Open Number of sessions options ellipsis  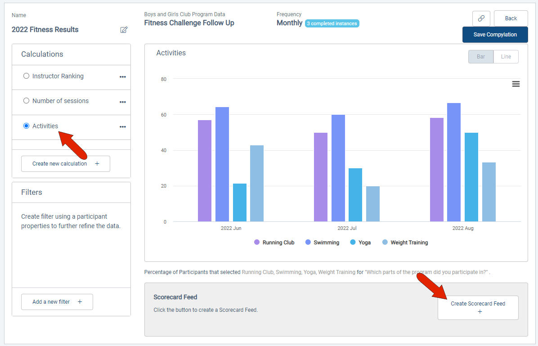click(122, 102)
